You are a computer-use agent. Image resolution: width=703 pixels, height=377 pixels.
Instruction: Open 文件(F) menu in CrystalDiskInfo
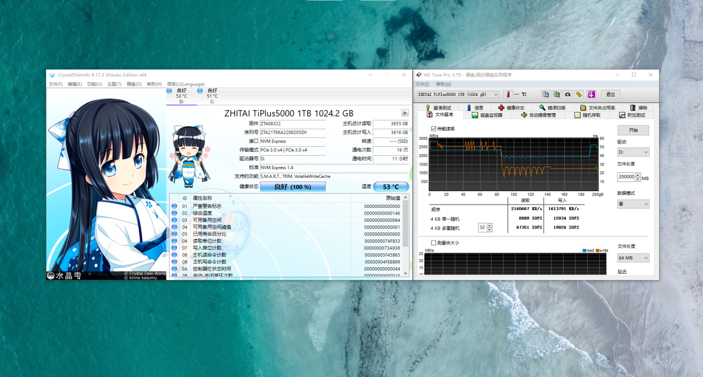pyautogui.click(x=55, y=84)
